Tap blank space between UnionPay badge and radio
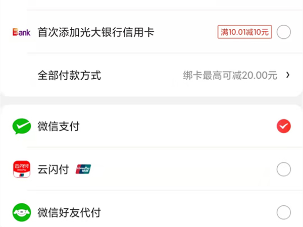The image size is (303, 227). click(182, 169)
